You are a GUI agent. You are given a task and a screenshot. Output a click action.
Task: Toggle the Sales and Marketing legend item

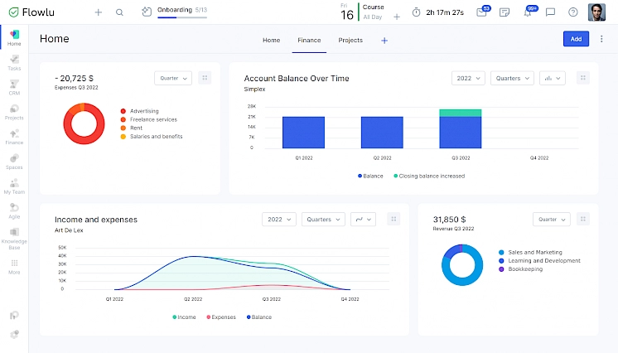530,253
